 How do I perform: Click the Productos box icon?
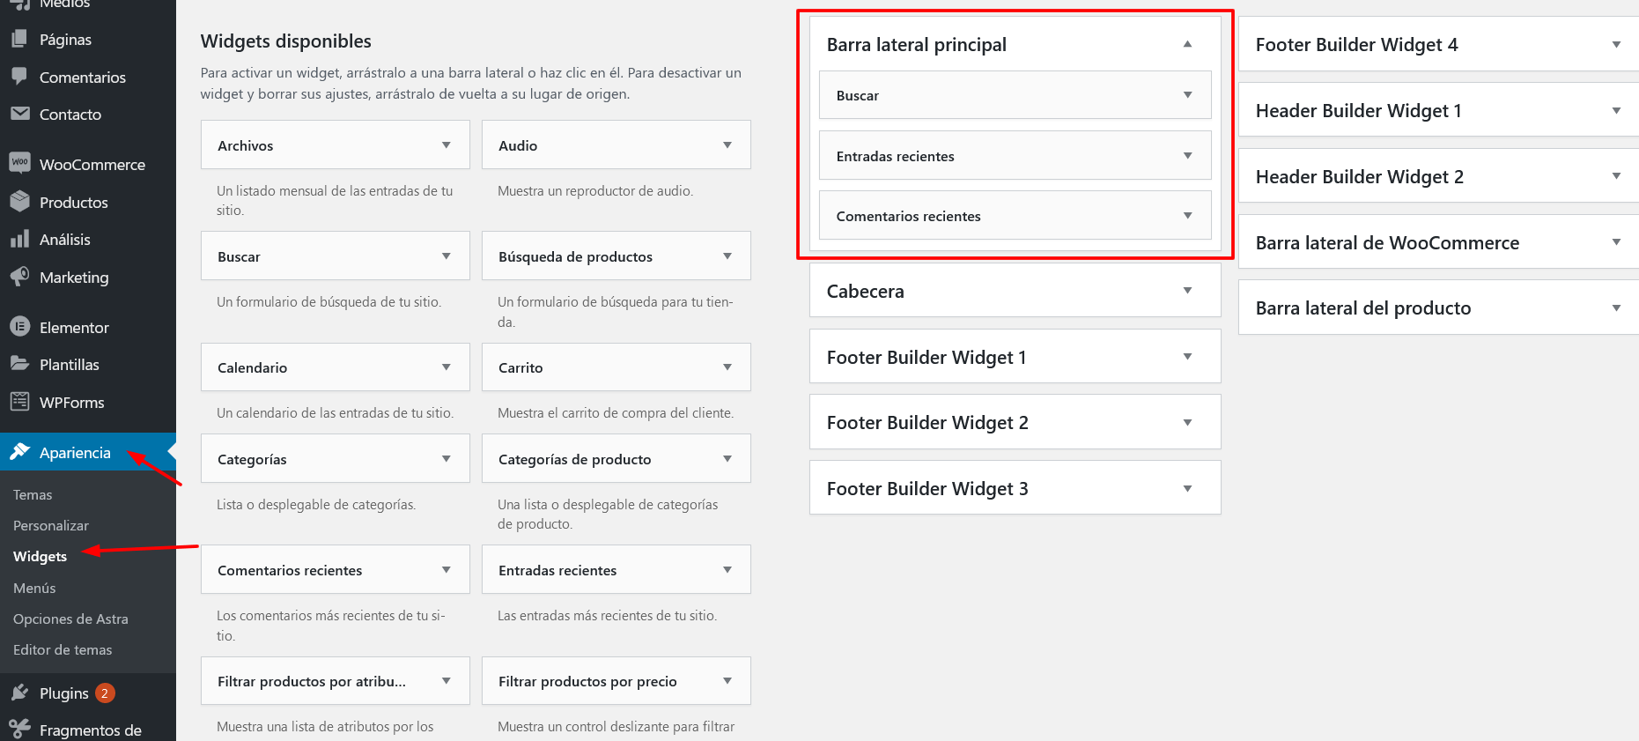[x=19, y=202]
